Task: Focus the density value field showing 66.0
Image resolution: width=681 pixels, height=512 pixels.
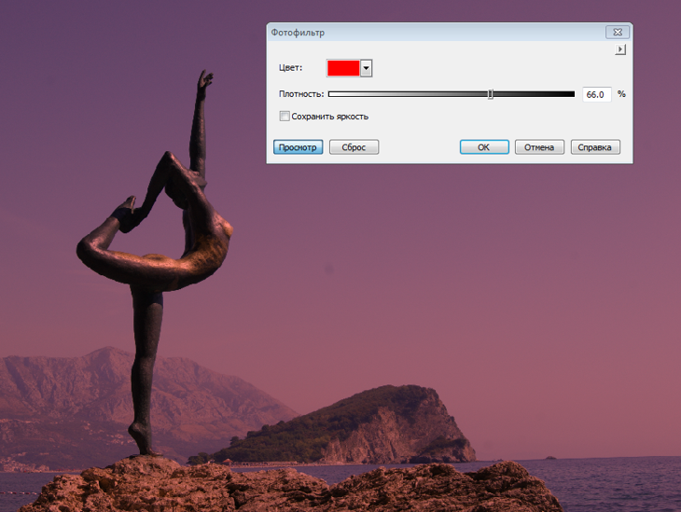Action: pyautogui.click(x=595, y=94)
